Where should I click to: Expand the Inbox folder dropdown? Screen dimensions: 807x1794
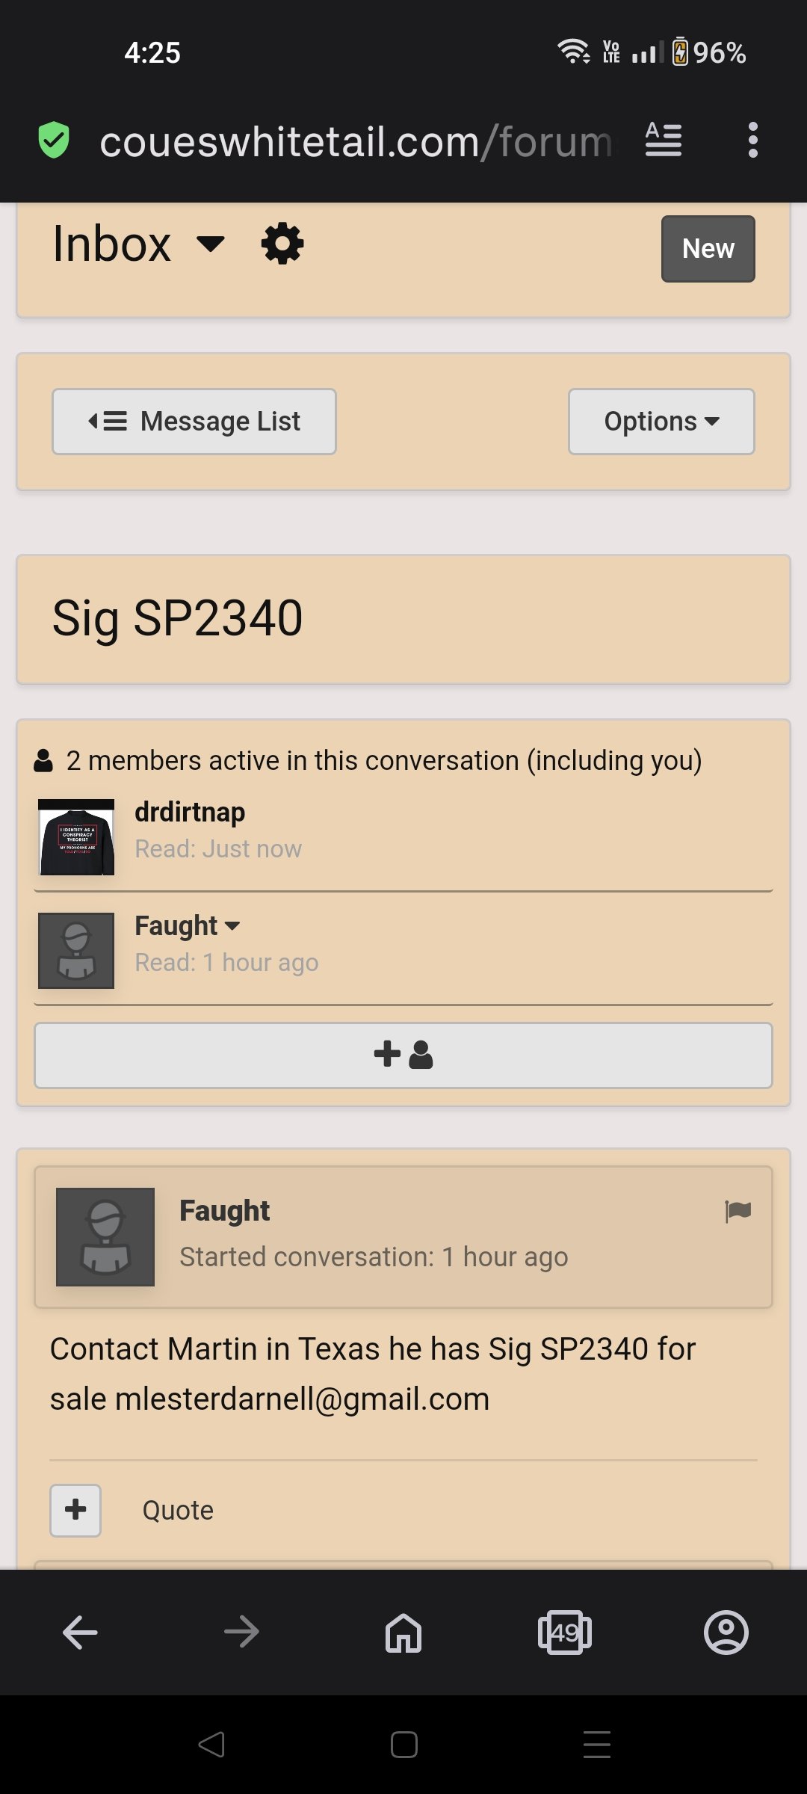(211, 244)
